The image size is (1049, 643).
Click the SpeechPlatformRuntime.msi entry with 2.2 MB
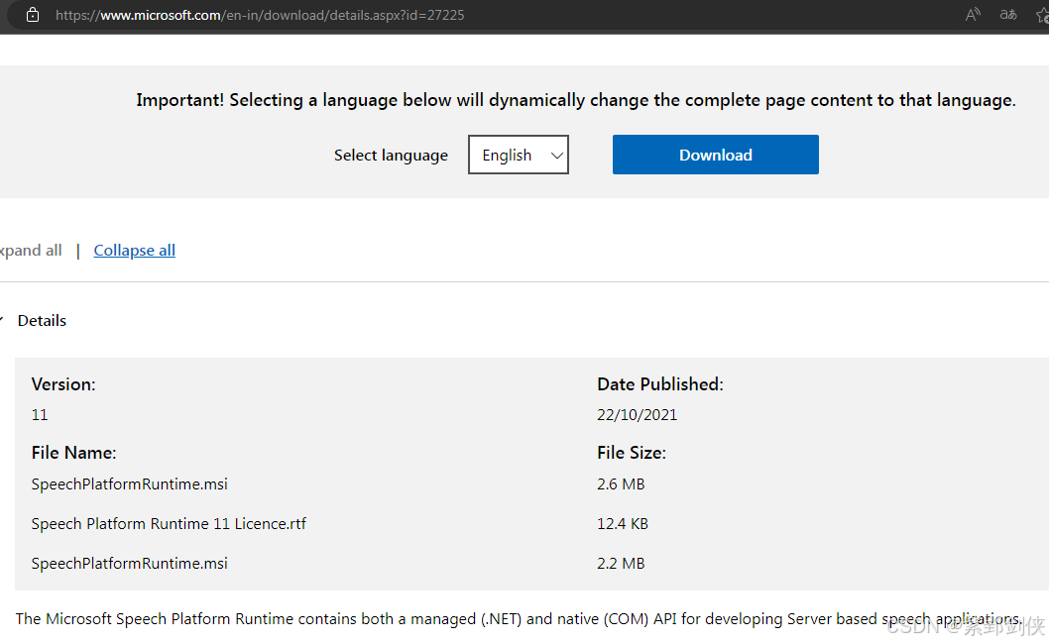129,564
